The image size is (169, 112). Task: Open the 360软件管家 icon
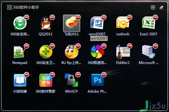pyautogui.click(x=46, y=80)
